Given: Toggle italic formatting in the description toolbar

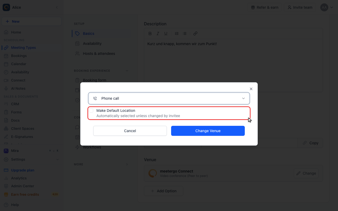Looking at the screenshot, I should 158,33.
